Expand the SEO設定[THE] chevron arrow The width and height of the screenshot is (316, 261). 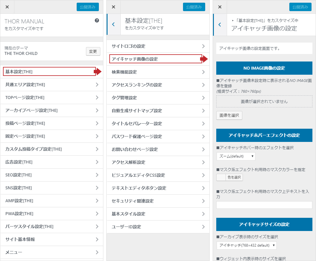click(x=97, y=175)
